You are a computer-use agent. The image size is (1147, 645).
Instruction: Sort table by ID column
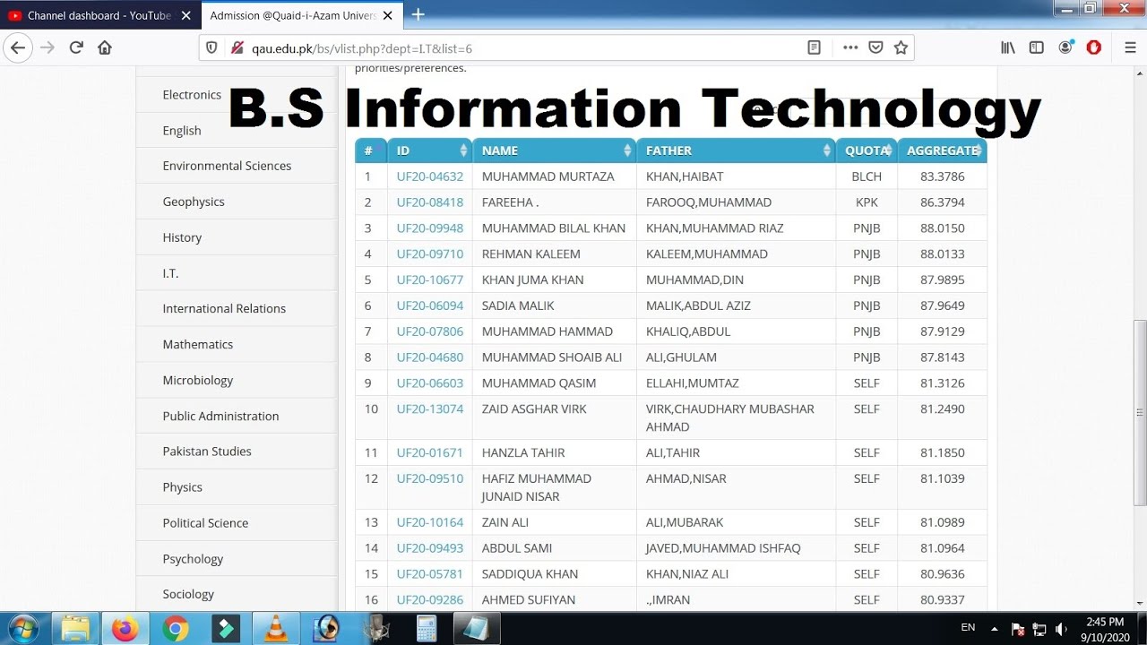429,150
